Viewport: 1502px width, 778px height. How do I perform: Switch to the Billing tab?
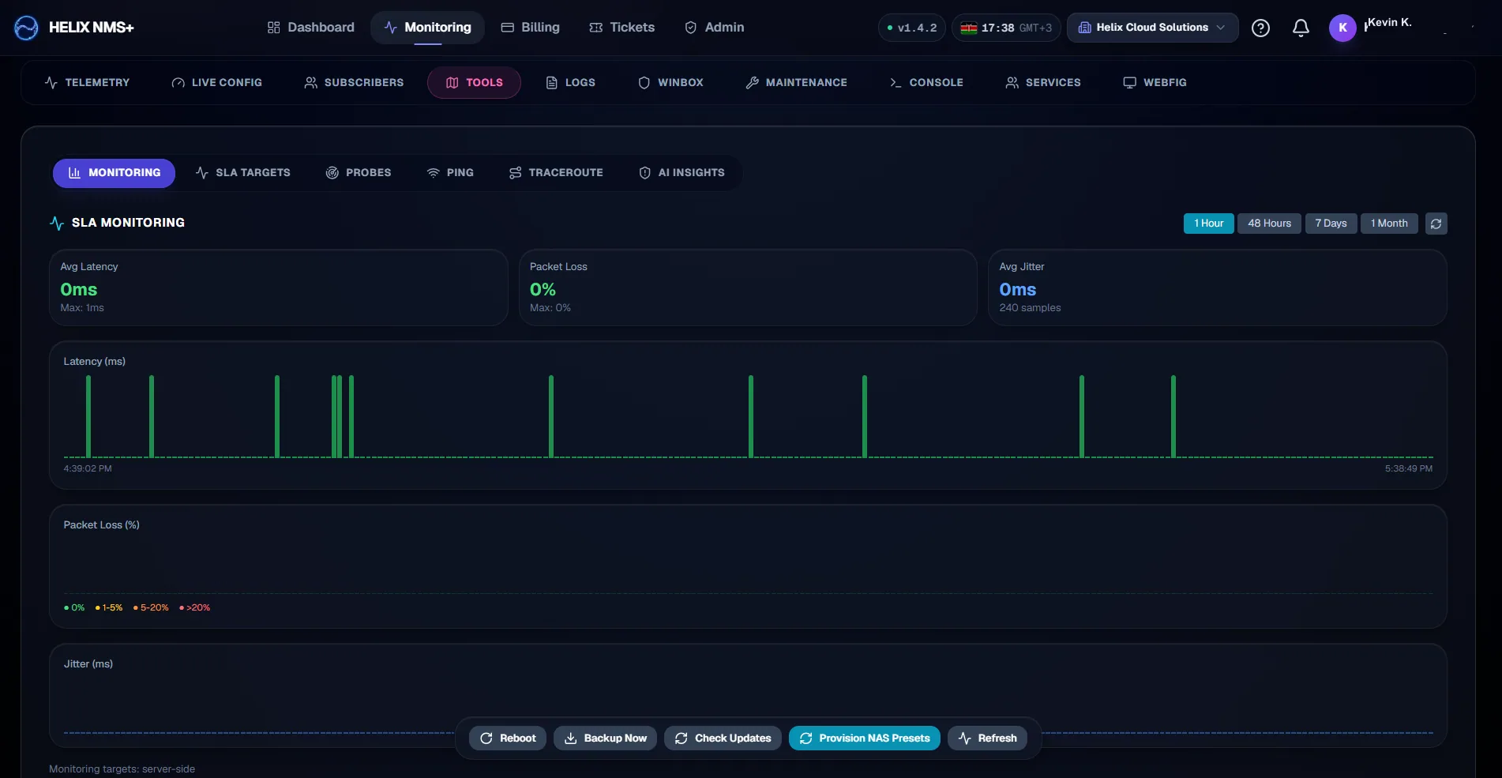[530, 28]
